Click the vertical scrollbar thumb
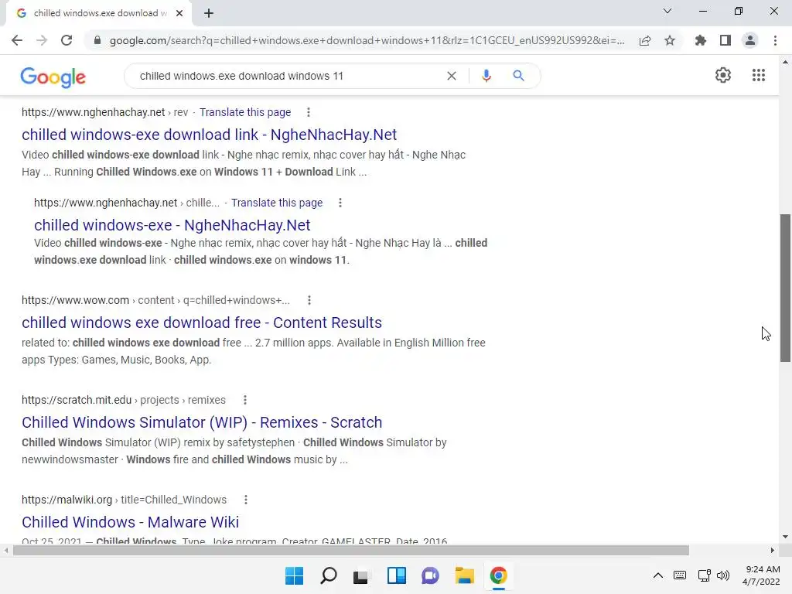Viewport: 792px width, 594px height. click(x=785, y=288)
